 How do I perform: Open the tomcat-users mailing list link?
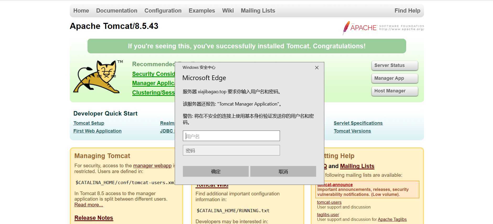pos(329,202)
